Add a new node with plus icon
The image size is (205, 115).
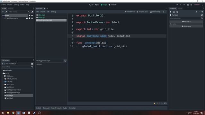(x=3, y=12)
